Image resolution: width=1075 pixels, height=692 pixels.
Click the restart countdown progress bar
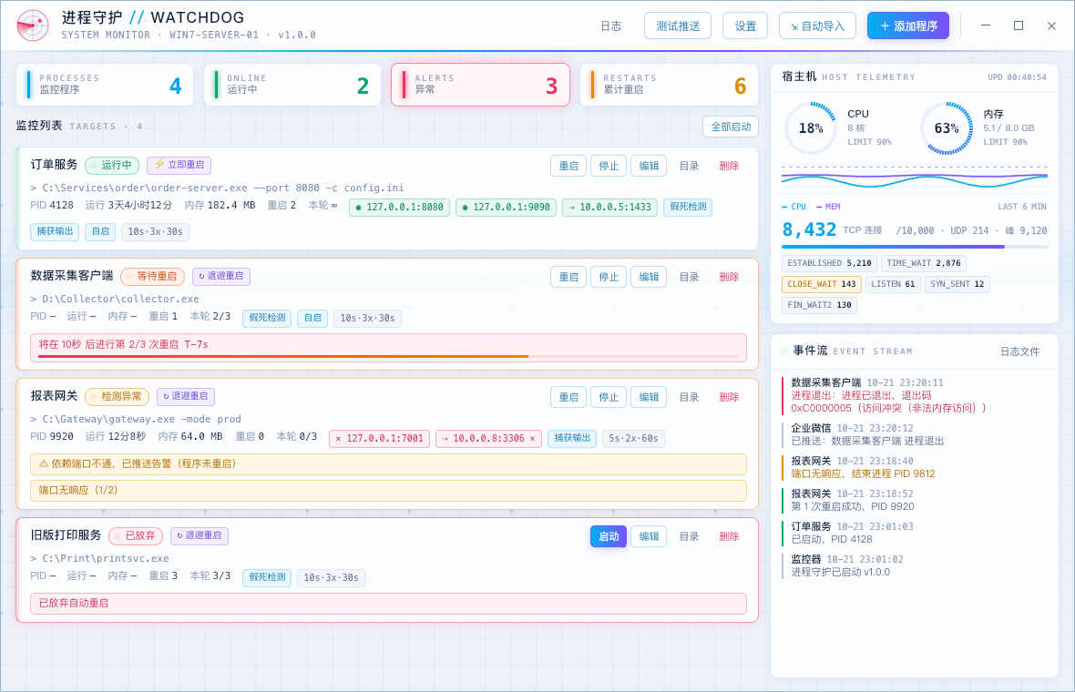388,356
